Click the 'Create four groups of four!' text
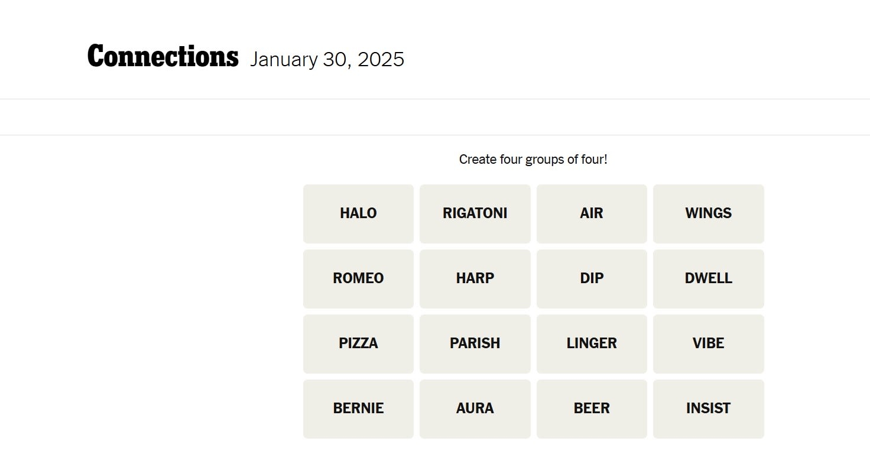870x454 pixels. [533, 160]
